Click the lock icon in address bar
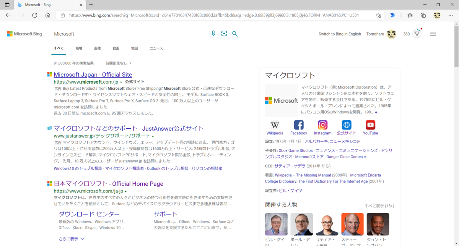This screenshot has height=246, width=459. pyautogui.click(x=63, y=15)
